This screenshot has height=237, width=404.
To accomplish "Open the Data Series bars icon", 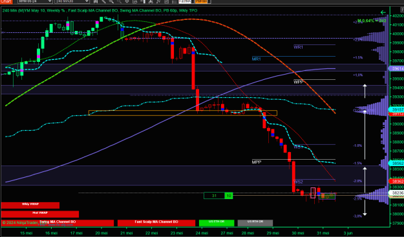I will (x=96, y=1).
